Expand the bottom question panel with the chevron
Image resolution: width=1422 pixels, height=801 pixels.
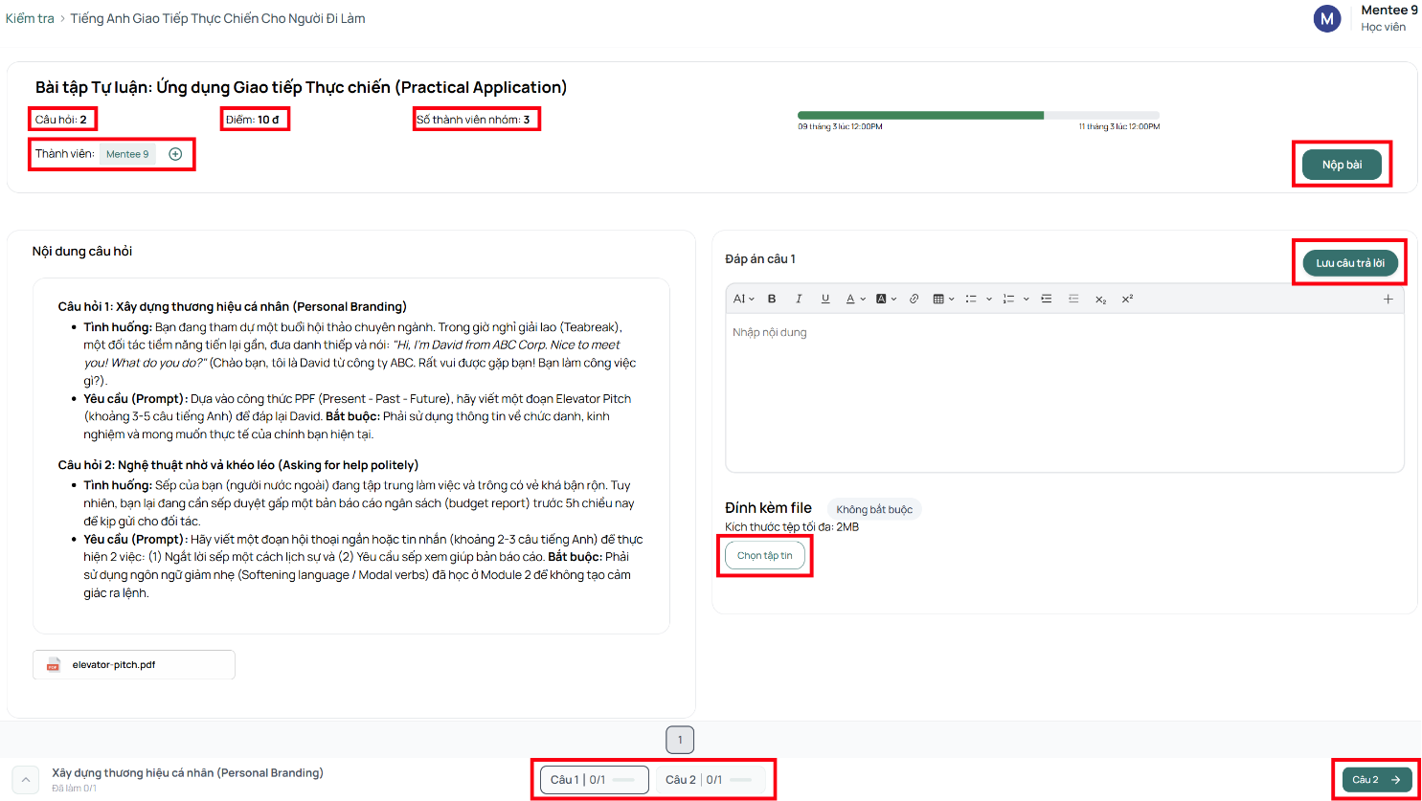click(26, 780)
